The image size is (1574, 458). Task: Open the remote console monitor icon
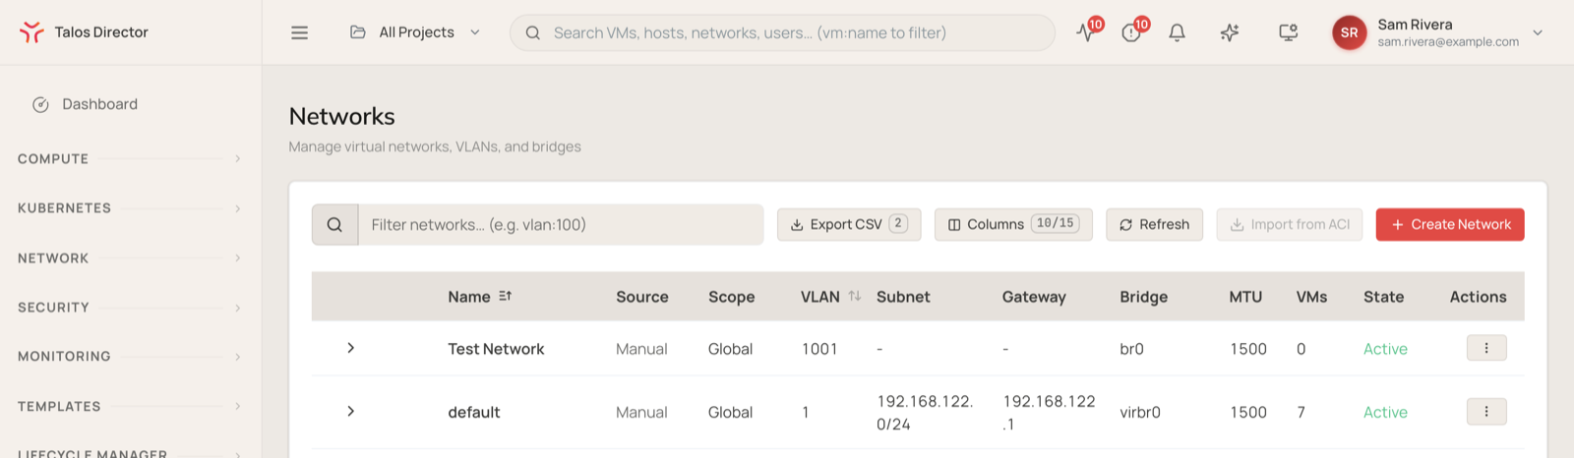click(1288, 32)
